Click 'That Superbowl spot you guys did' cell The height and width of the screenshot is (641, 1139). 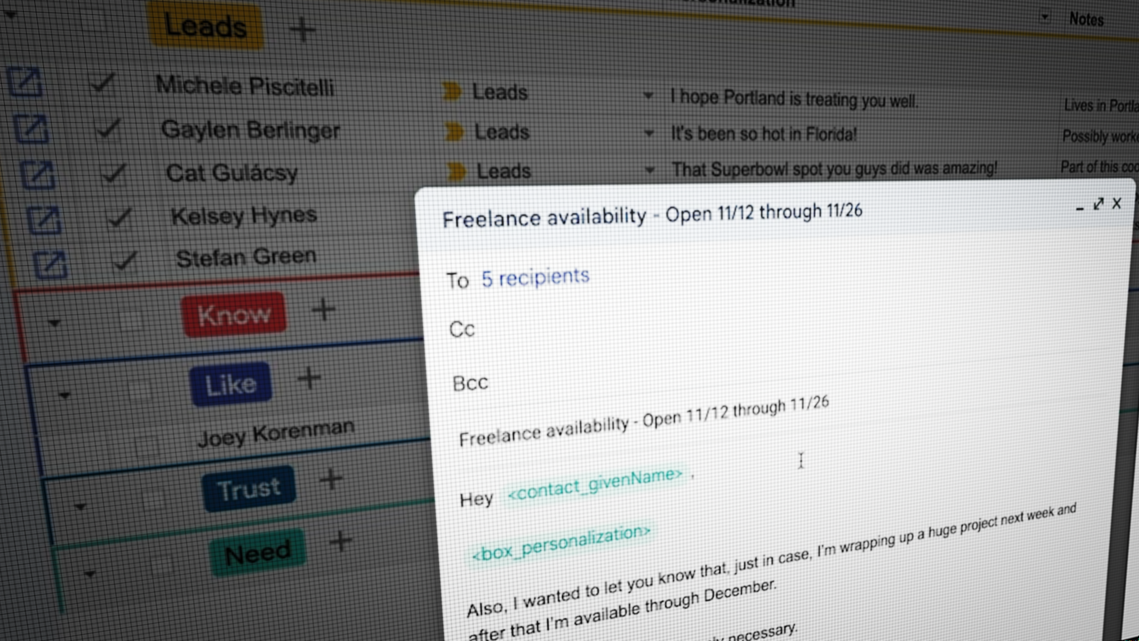(834, 169)
